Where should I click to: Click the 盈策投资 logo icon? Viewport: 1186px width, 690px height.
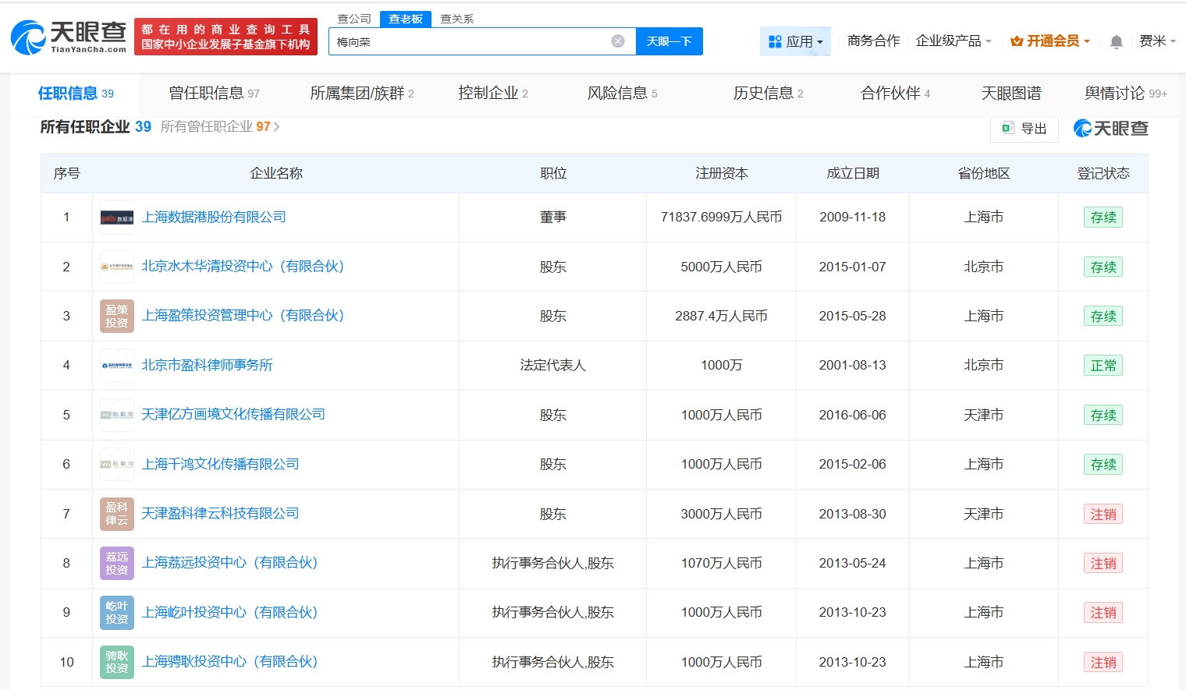pyautogui.click(x=117, y=316)
